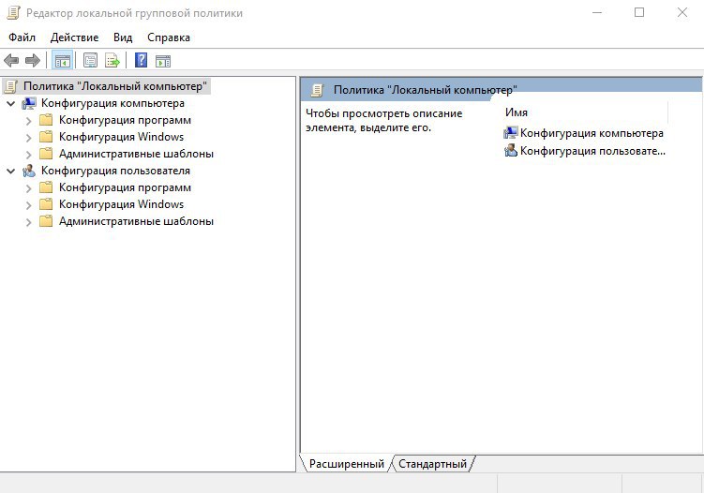Toggle the Show/Hide Action Pane toolbar icon
The height and width of the screenshot is (493, 704).
tap(163, 60)
